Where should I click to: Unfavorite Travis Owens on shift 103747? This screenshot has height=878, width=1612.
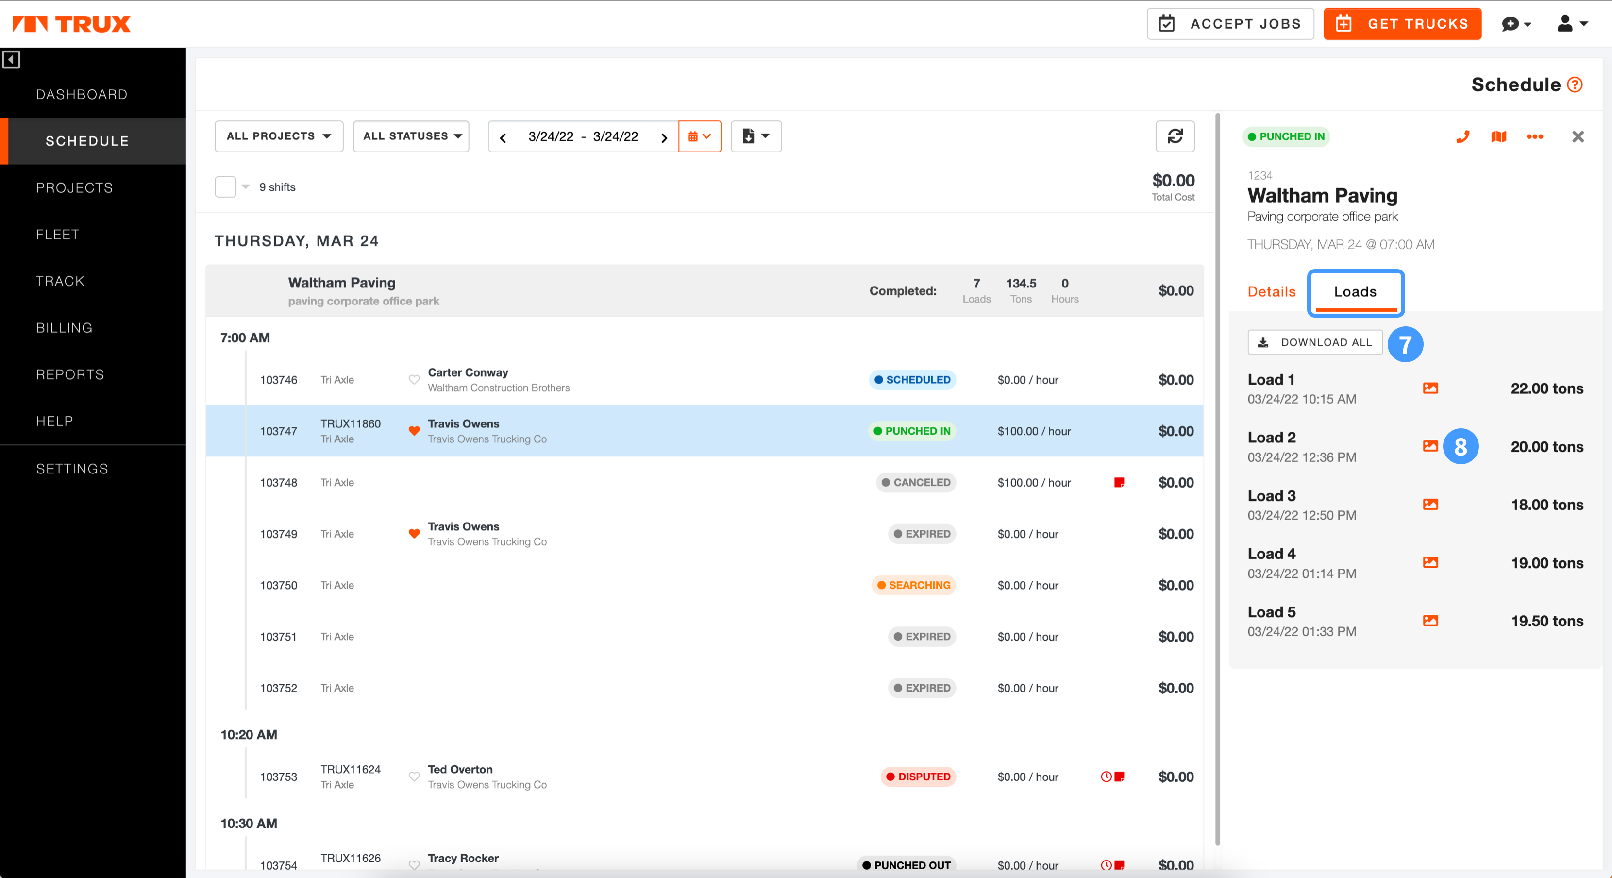point(414,431)
